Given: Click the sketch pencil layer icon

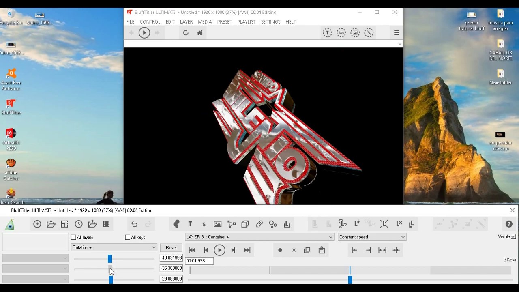Looking at the screenshot, I should (259, 224).
